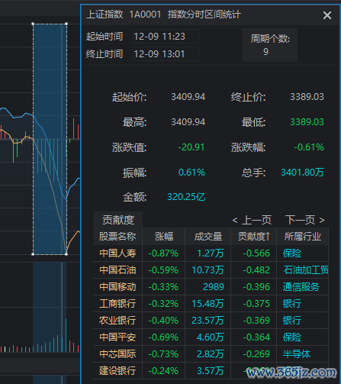Viewport: 341px width, 384px height.
Task: Sort by 所属行业 column header
Action: click(x=303, y=237)
